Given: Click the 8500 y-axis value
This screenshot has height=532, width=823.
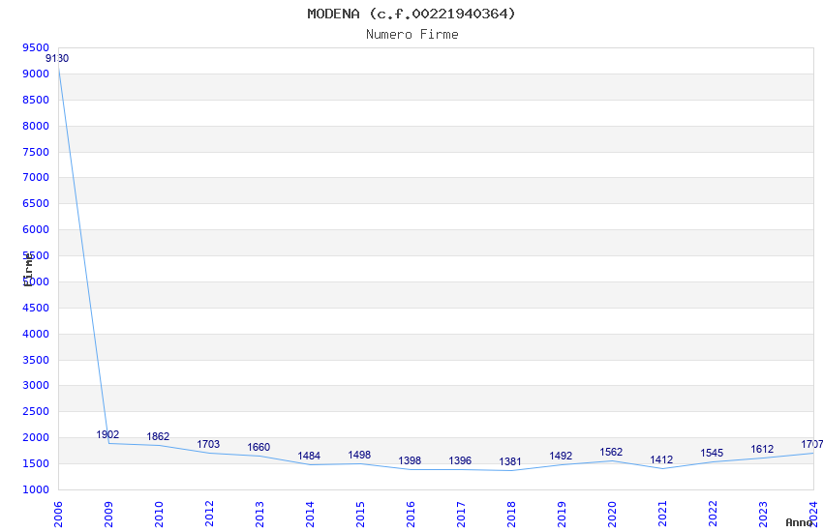Looking at the screenshot, I should [36, 100].
